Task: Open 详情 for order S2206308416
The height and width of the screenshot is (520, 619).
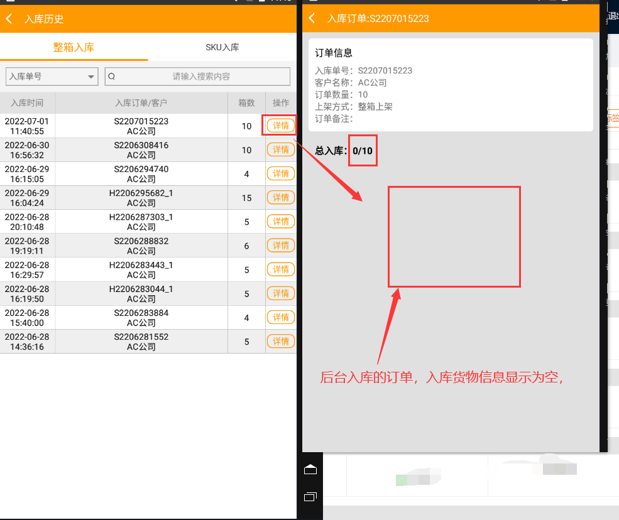Action: (280, 149)
